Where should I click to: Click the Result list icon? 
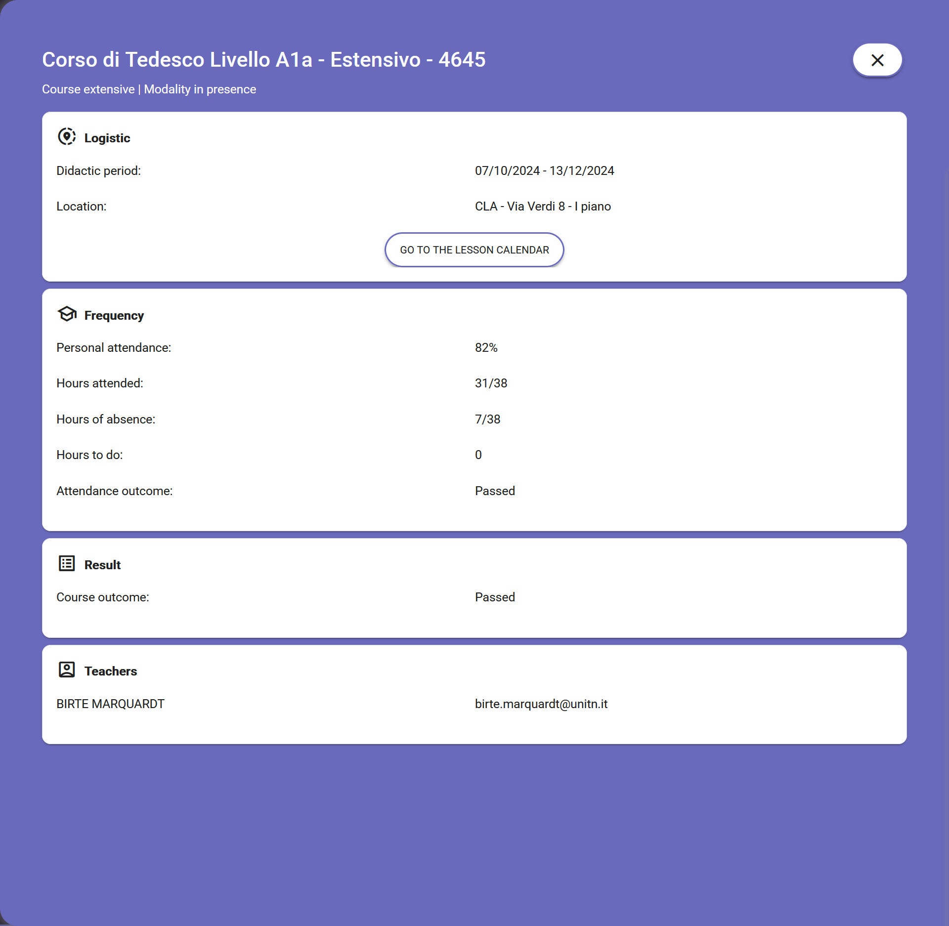[67, 563]
